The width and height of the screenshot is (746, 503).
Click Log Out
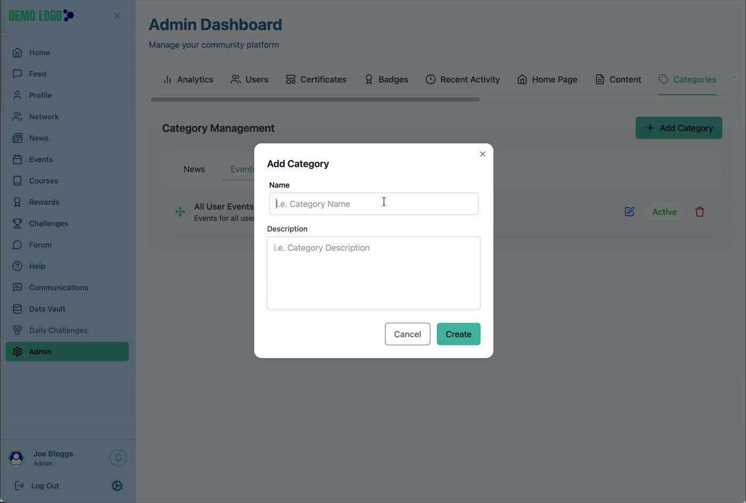[37, 486]
